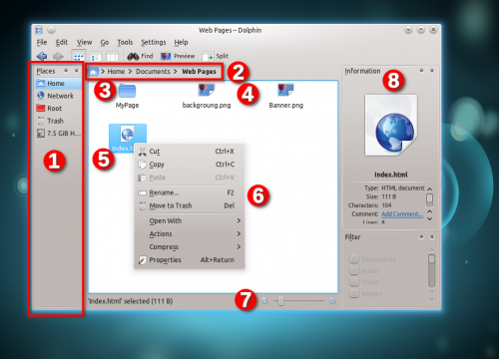499x359 pixels.
Task: Tick the Documents filter checkbox
Action: [x=354, y=259]
